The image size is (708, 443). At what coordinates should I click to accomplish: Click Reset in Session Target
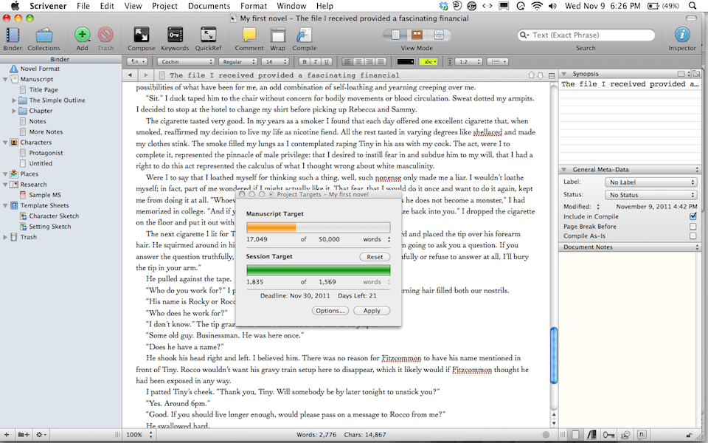(375, 257)
